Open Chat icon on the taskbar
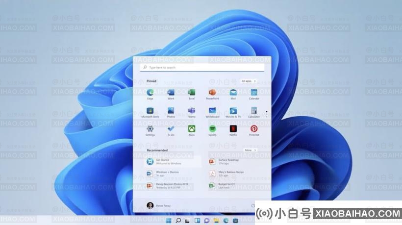Viewport: 402px width, 225px height. tap(207, 221)
